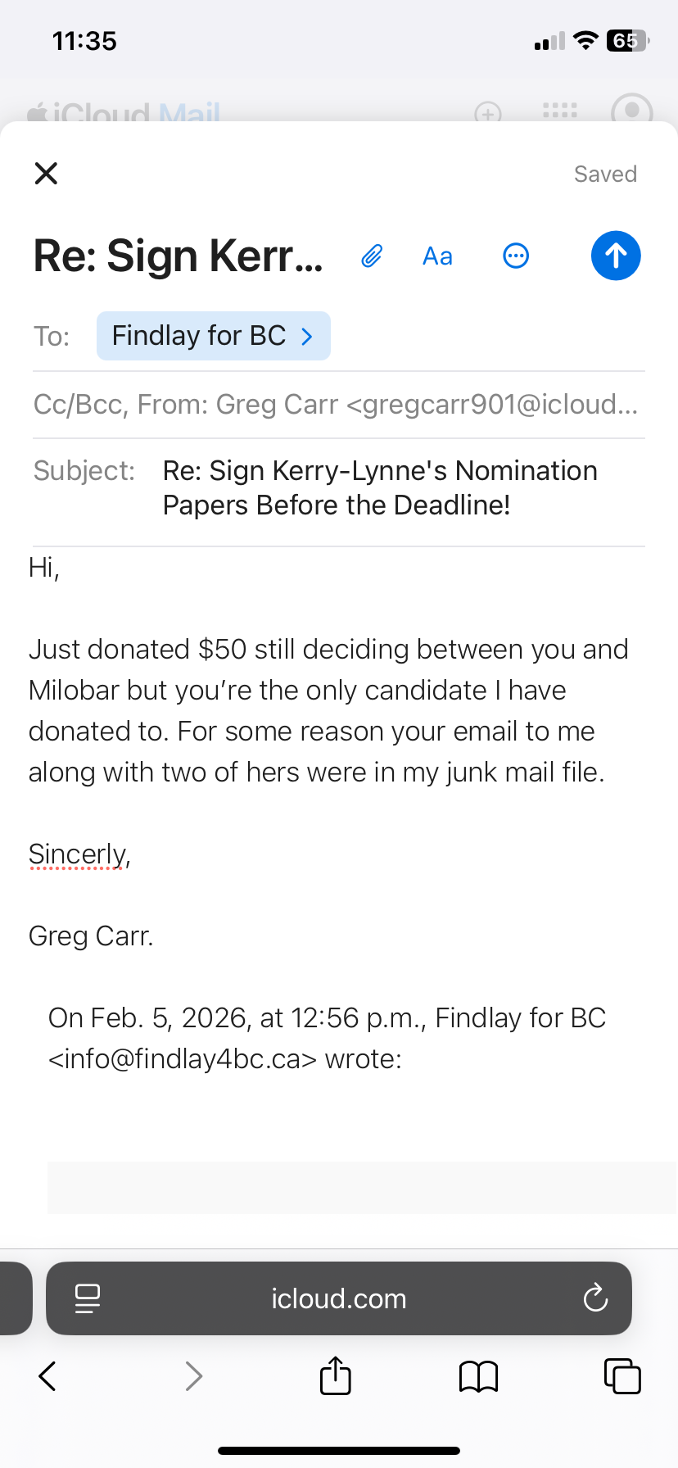Expand the Cc/Bcc, From field
The image size is (678, 1468).
click(x=336, y=405)
